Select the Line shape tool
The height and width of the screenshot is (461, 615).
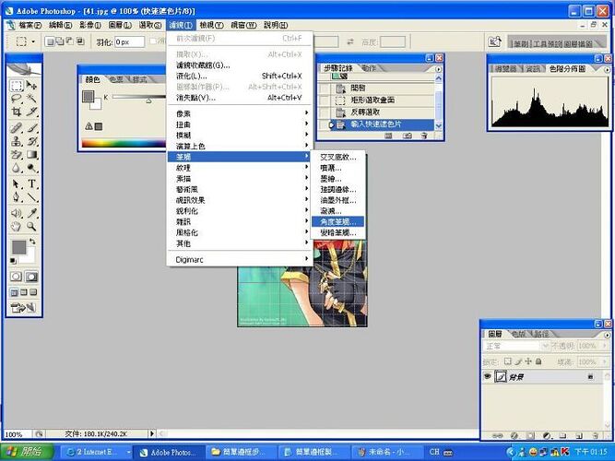pos(31,197)
